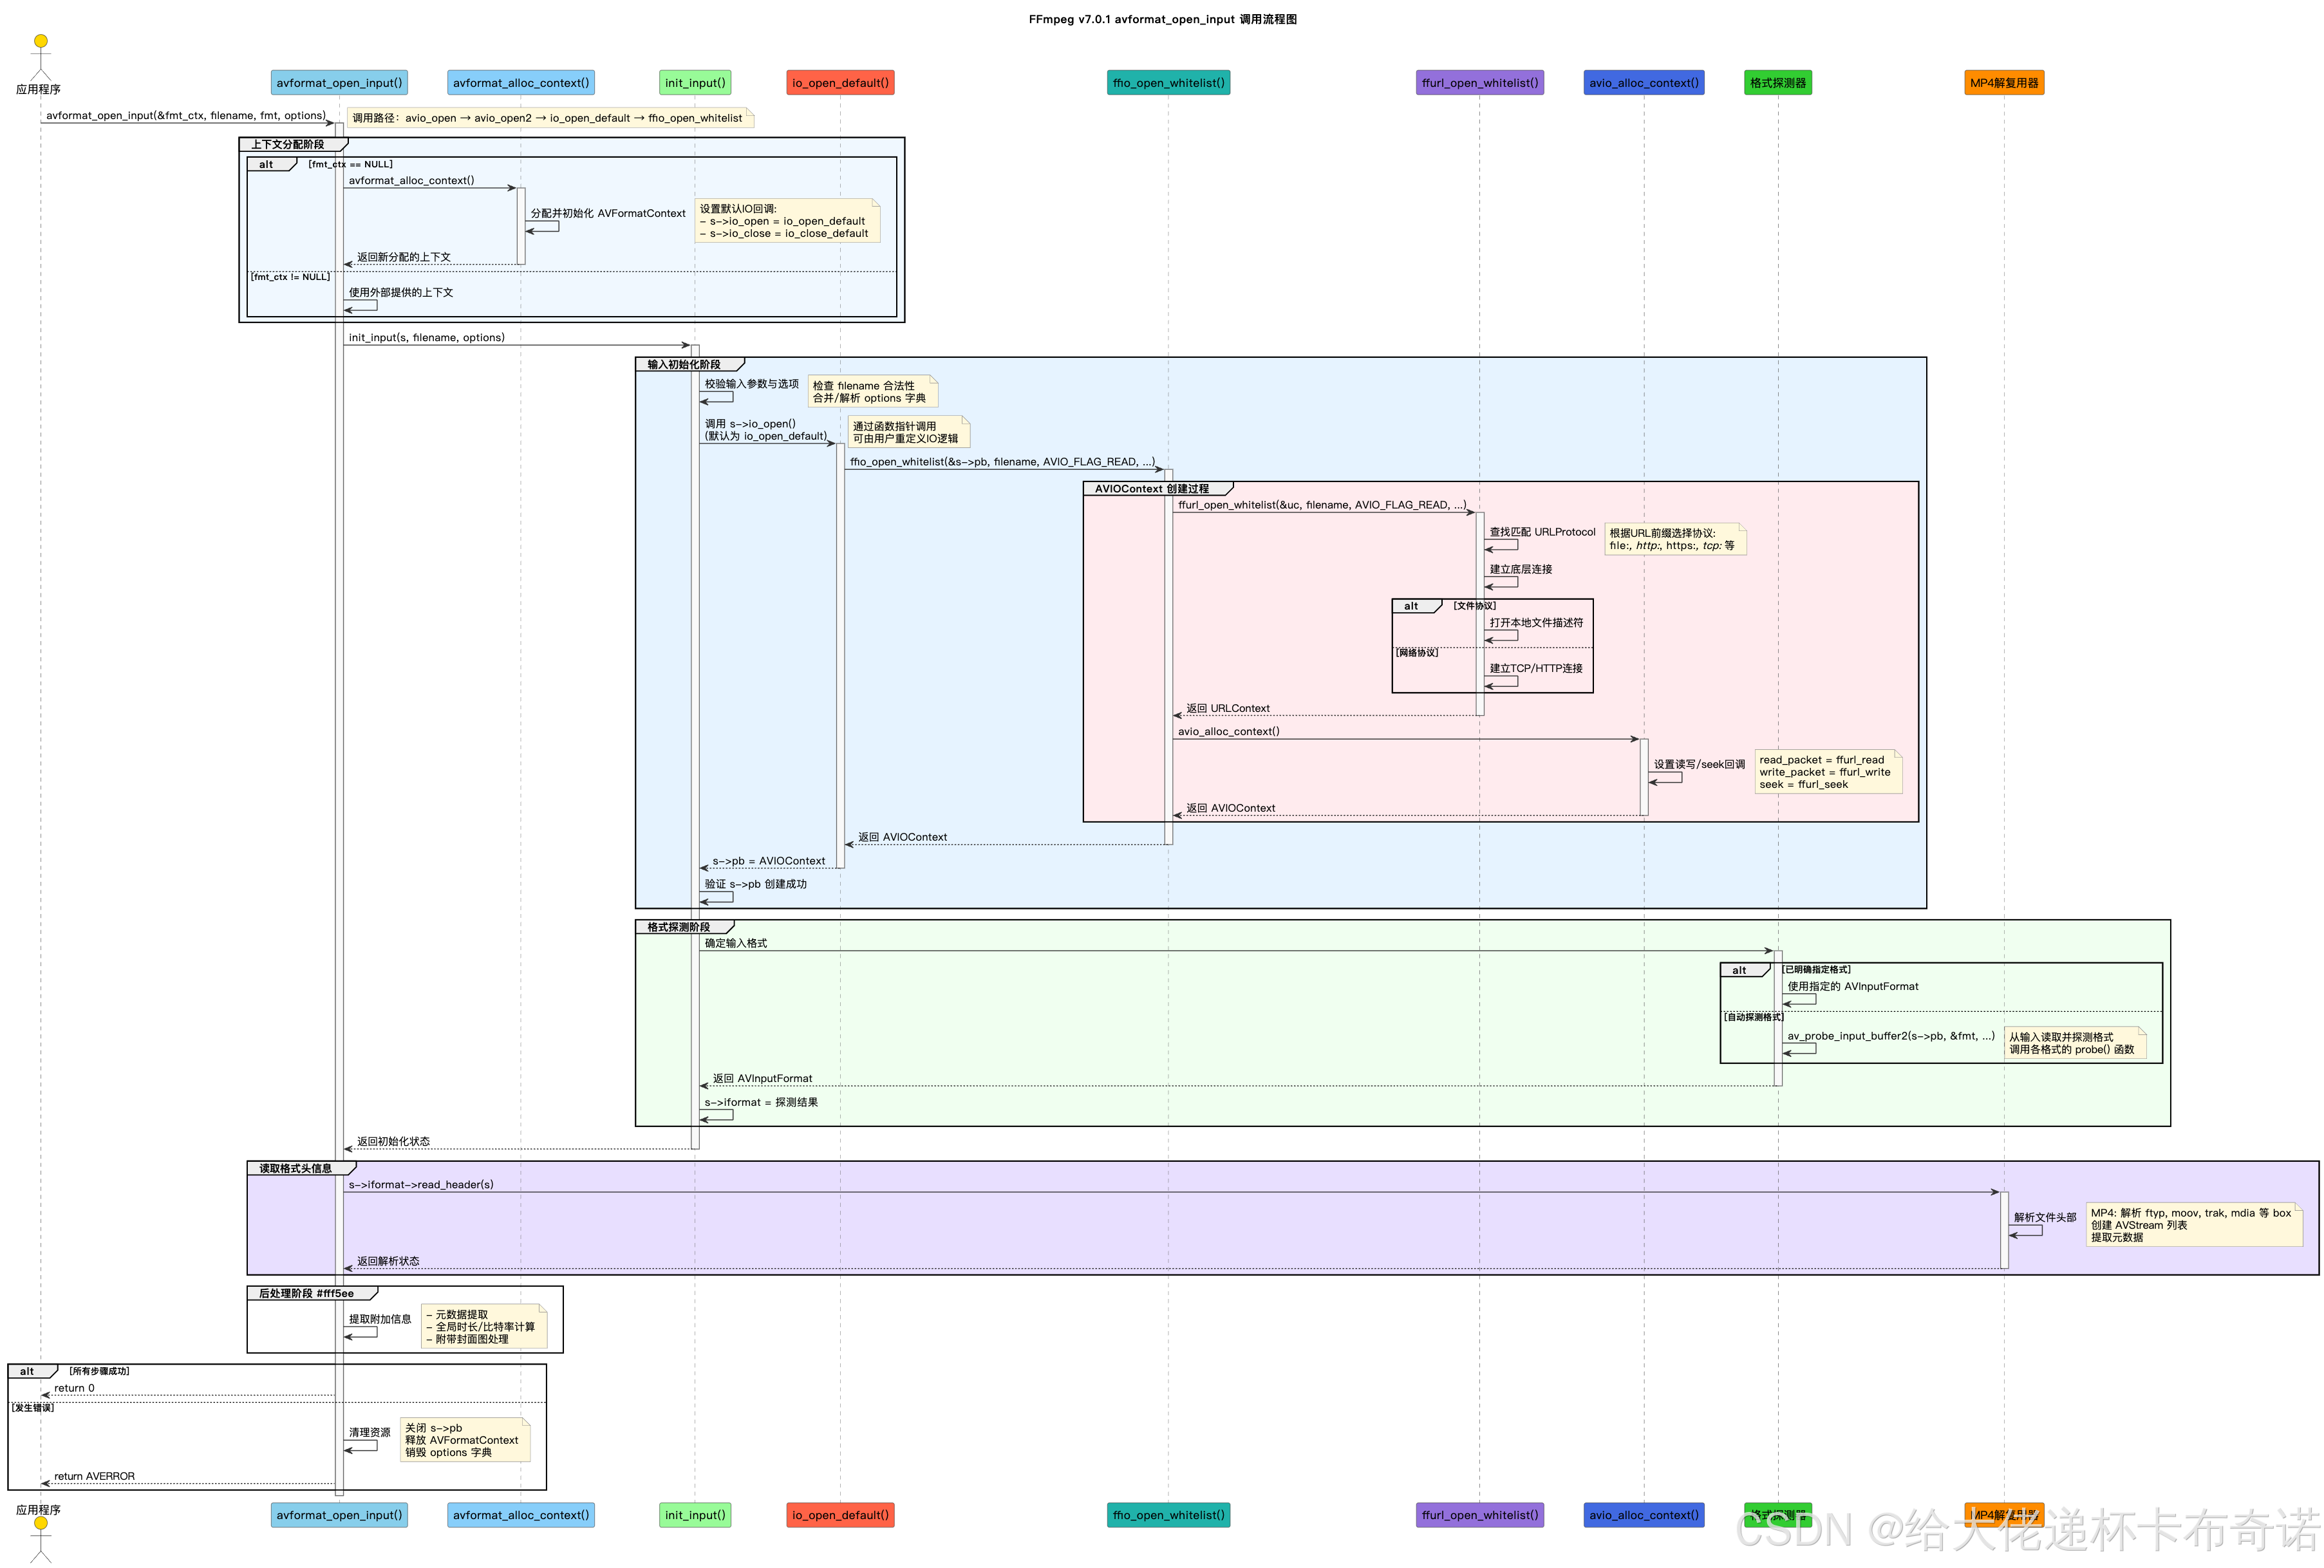This screenshot has width=2324, height=1568.
Task: Click the 格式探测阶段 group label tab
Action: point(679,927)
